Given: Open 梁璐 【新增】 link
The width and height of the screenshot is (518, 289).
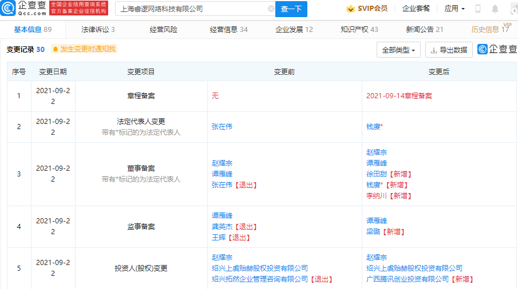Looking at the screenshot, I should pos(386,232).
